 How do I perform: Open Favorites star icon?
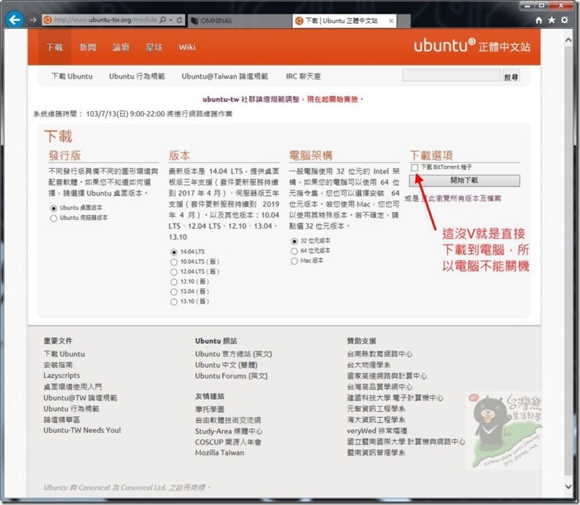(x=552, y=20)
